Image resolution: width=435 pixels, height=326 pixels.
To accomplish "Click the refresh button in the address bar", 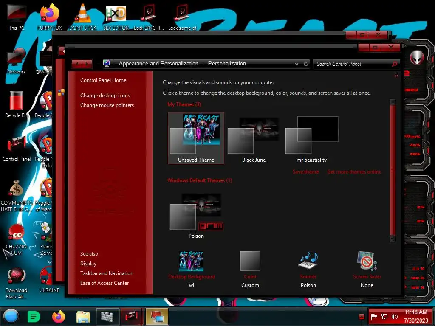I will [306, 64].
